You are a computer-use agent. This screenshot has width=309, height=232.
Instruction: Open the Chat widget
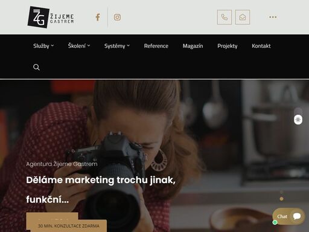pos(288,216)
